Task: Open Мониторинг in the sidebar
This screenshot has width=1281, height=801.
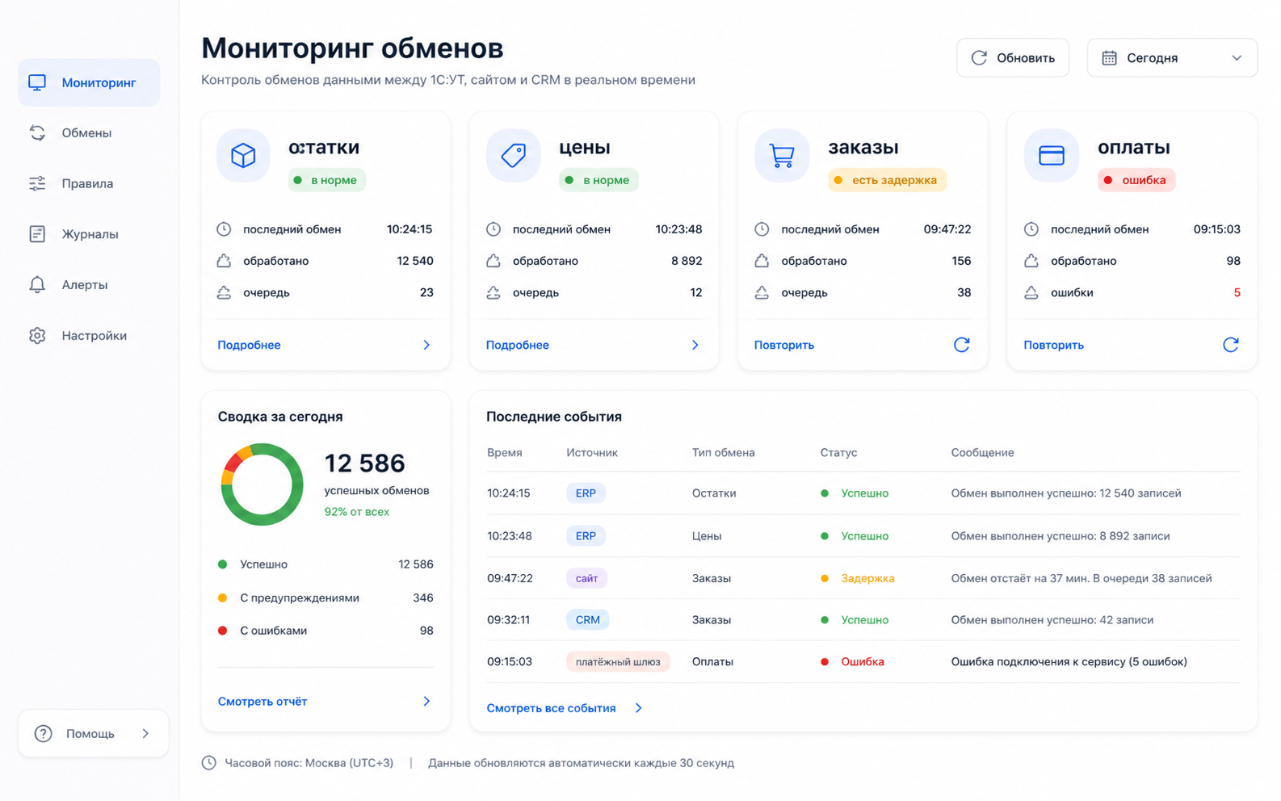Action: pyautogui.click(x=89, y=82)
